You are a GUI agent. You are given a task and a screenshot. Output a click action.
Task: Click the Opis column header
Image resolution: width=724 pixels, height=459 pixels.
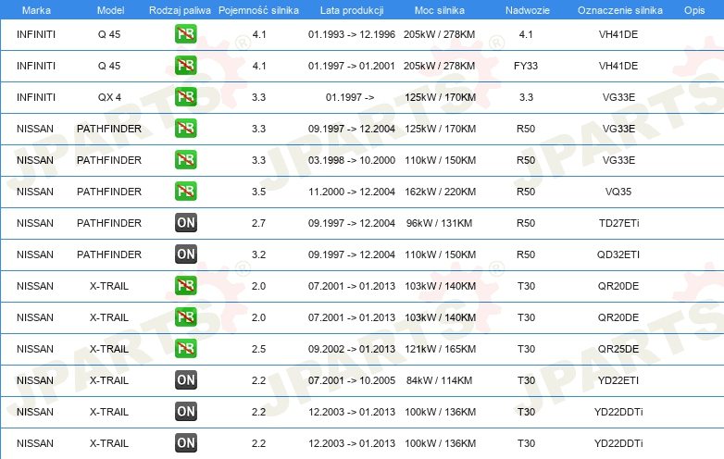pos(694,10)
